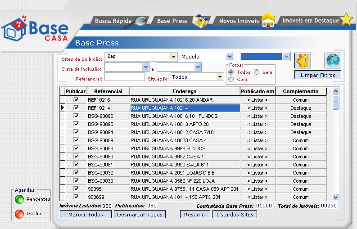Toggle Publicar checkbox for BSG-90089 row
The height and width of the screenshot is (229, 357).
76,140
